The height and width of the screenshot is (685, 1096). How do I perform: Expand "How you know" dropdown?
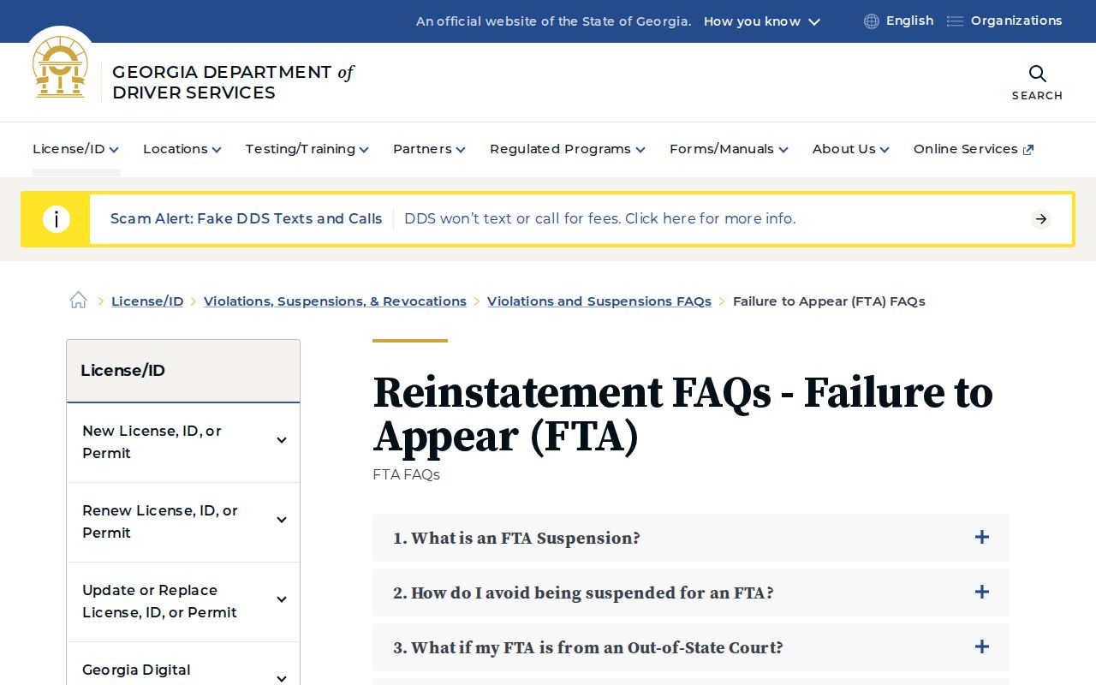coord(762,21)
